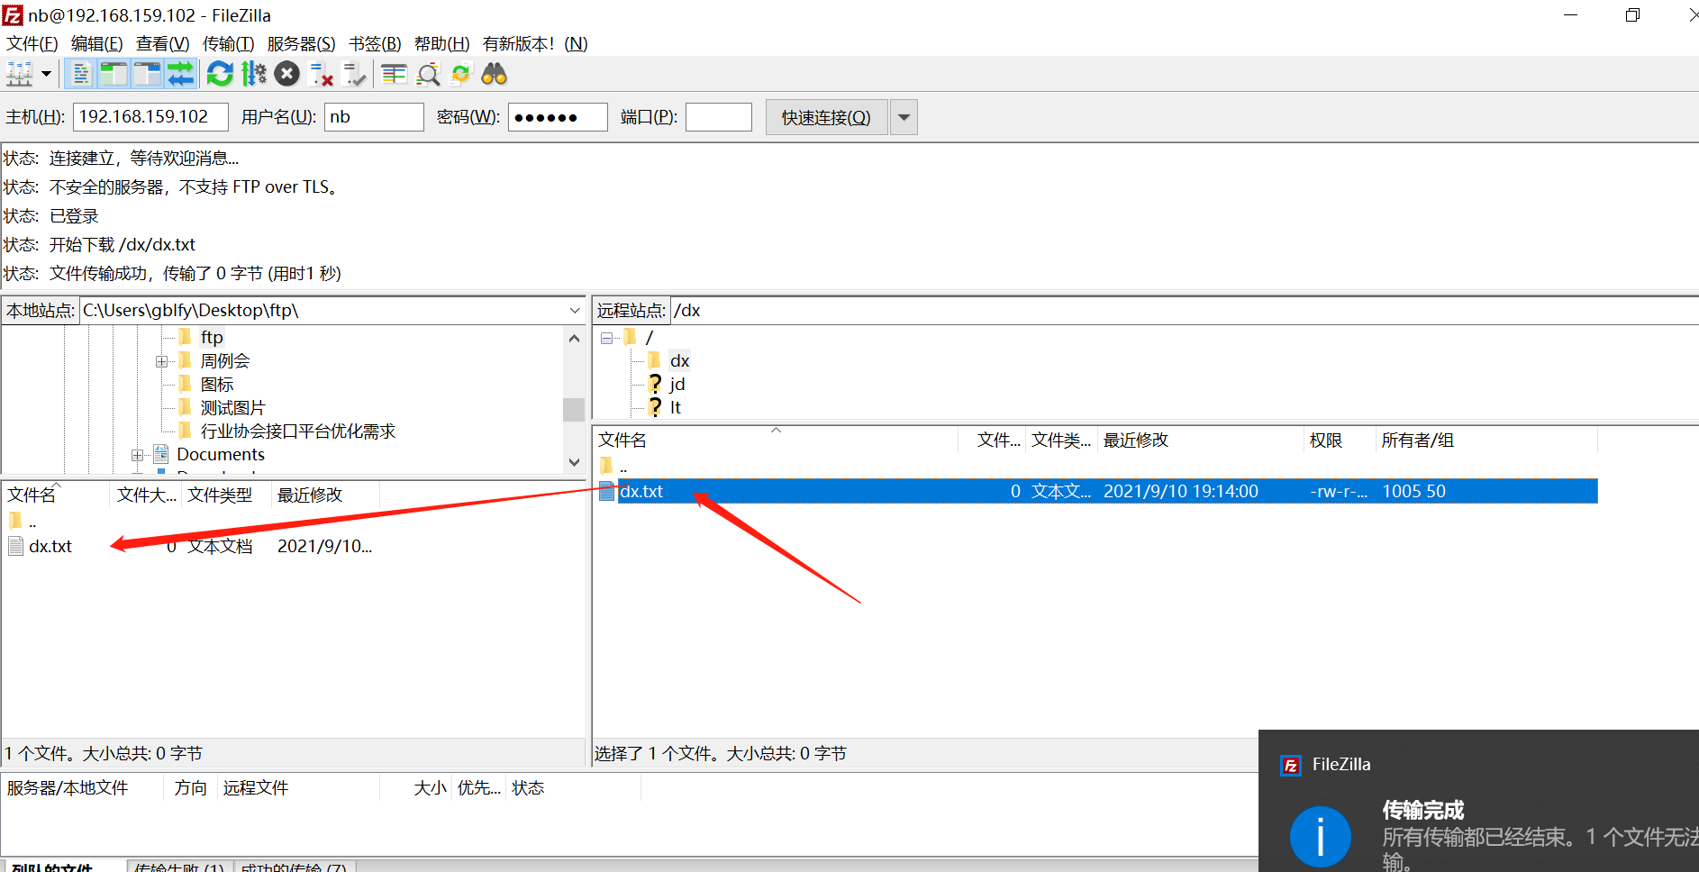
Task: Toggle synchronized browsing icon
Action: click(461, 74)
